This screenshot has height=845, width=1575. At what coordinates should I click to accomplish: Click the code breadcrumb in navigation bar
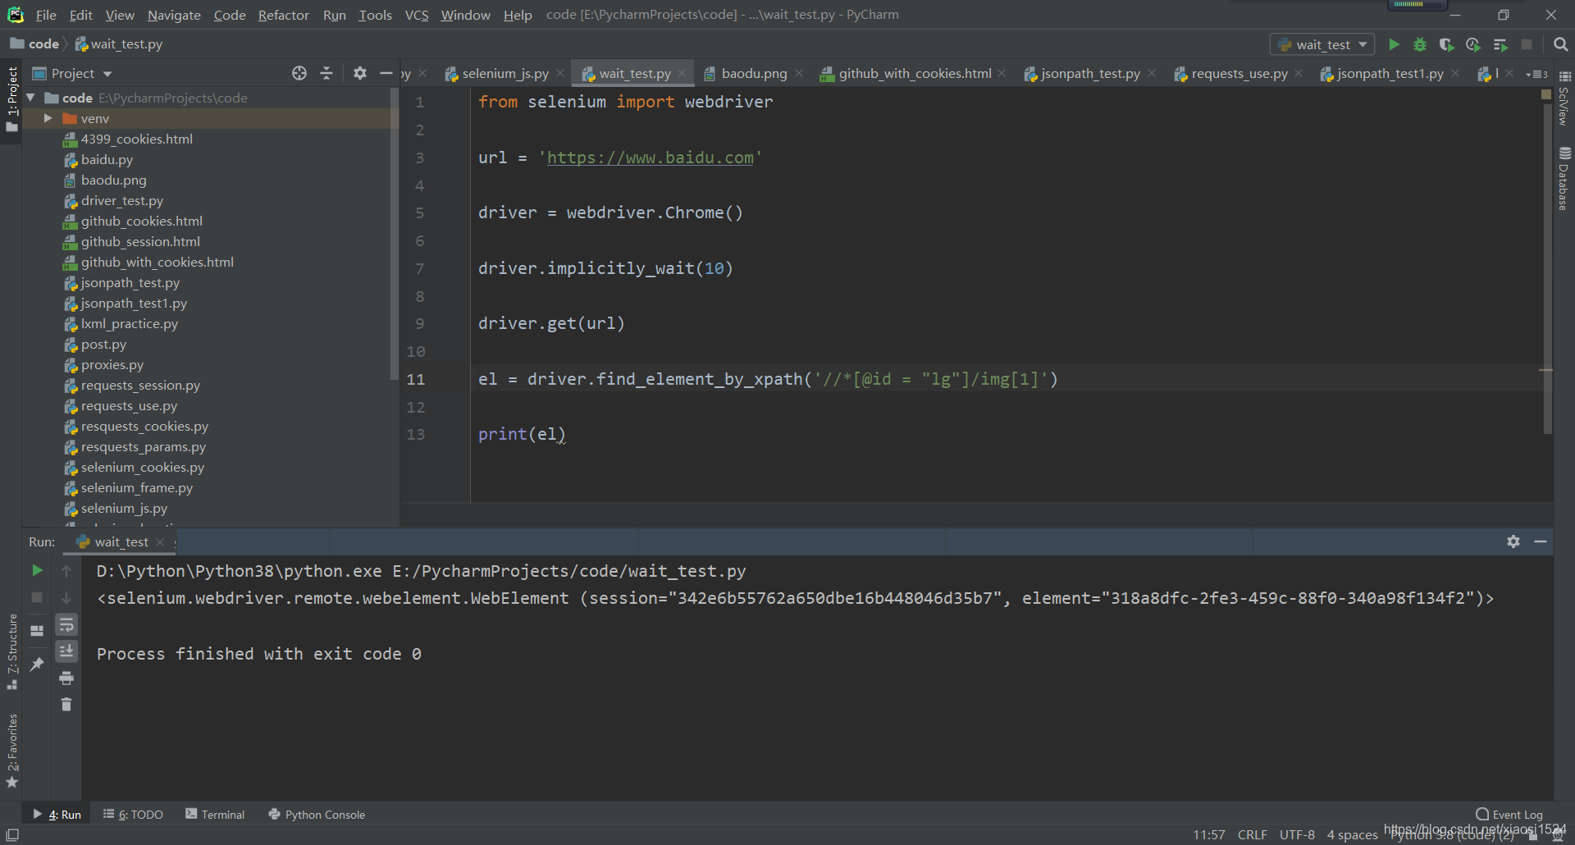coord(34,43)
